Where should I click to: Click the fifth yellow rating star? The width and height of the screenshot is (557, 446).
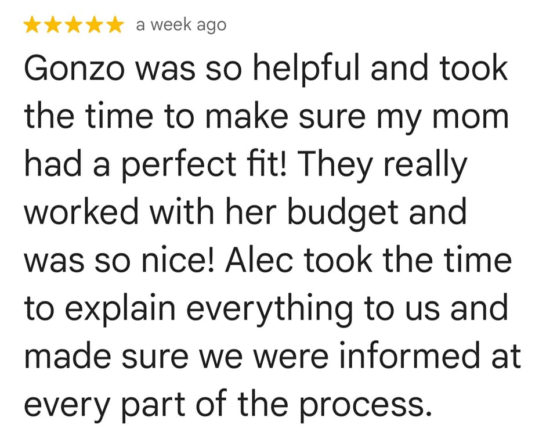(x=114, y=25)
